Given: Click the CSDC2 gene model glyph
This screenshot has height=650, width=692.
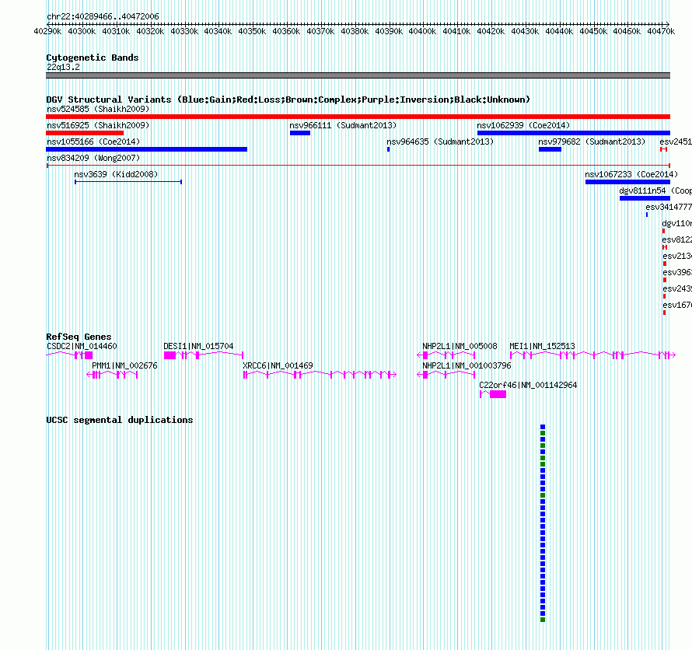Looking at the screenshot, I should pos(69,355).
